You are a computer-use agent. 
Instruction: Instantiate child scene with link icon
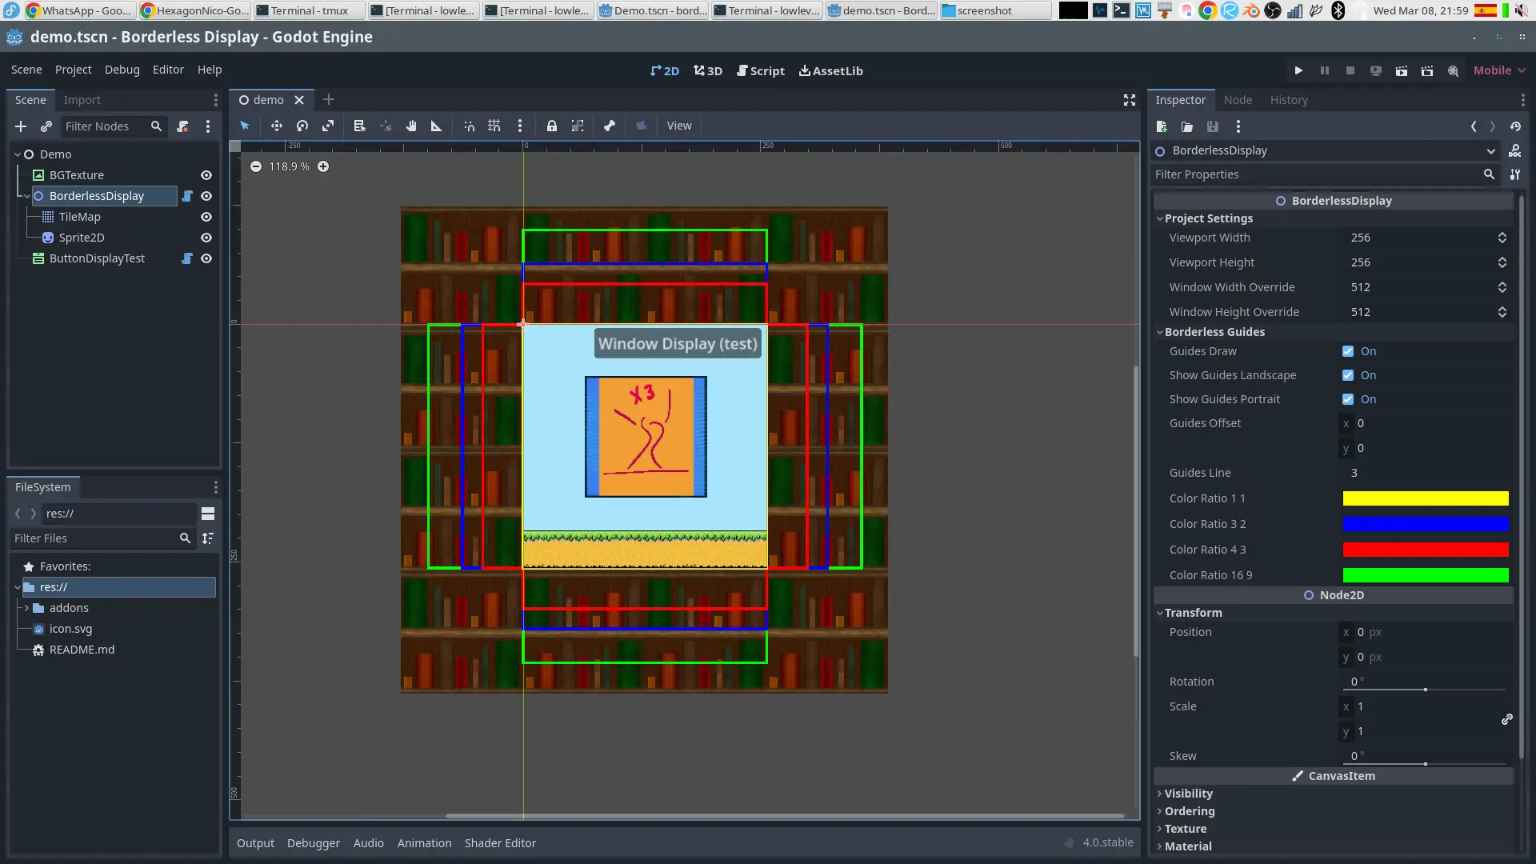pyautogui.click(x=46, y=126)
